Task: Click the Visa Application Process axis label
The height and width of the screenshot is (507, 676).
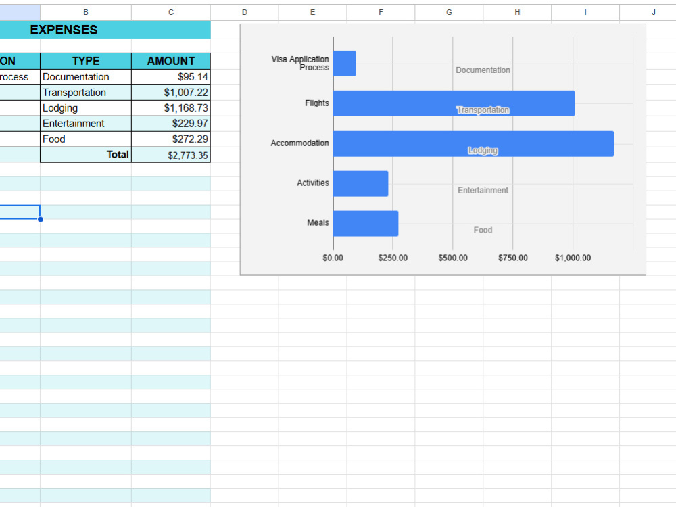Action: pyautogui.click(x=300, y=64)
